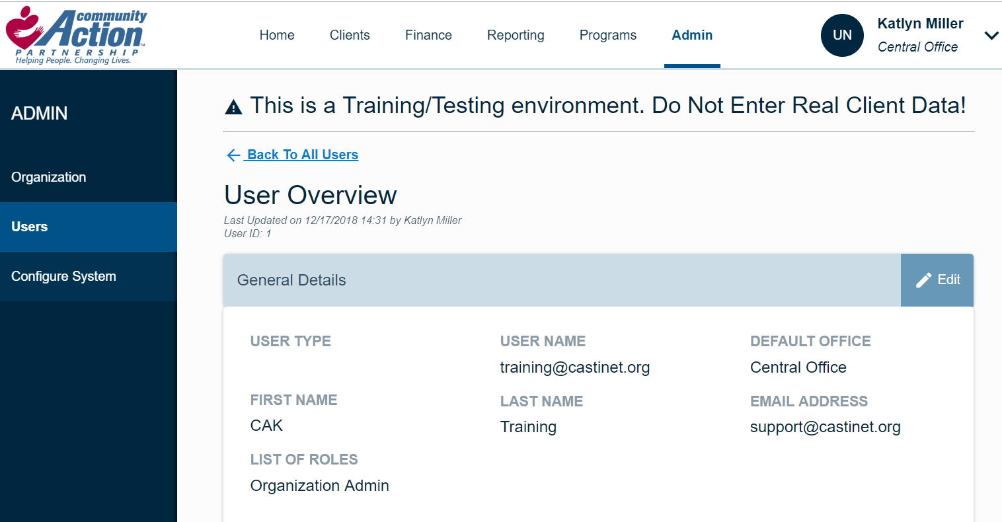Click the ADMIN sidebar heading
The image size is (1002, 522).
click(39, 114)
